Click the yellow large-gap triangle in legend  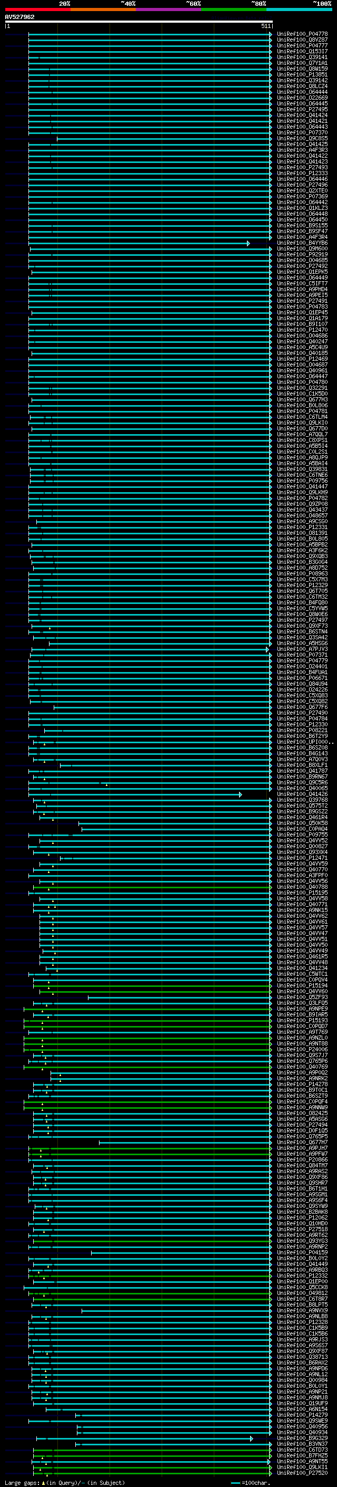point(43,1482)
